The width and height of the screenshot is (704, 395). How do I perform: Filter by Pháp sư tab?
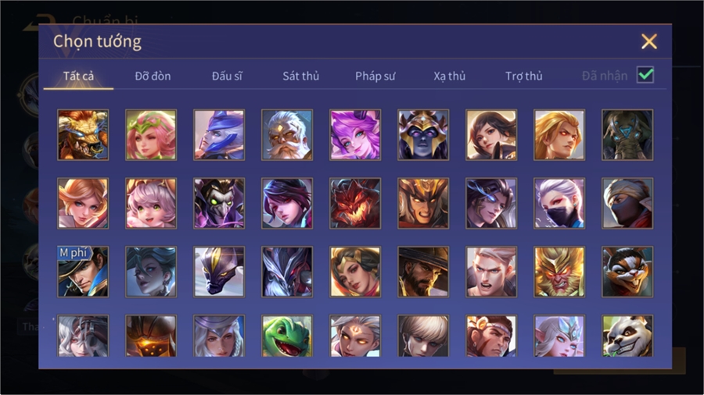375,77
